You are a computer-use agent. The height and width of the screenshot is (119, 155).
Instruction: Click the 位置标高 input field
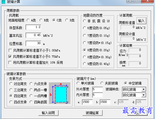click(x=33, y=43)
